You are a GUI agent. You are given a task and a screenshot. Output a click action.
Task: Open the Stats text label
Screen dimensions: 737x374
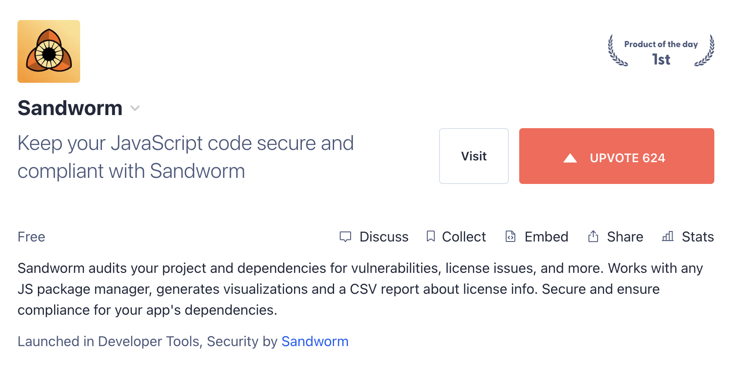point(698,237)
